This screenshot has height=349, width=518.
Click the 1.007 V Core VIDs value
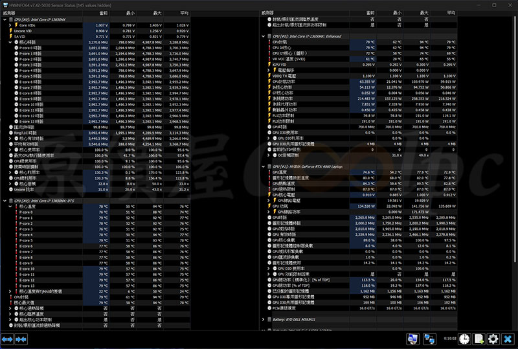(x=102, y=25)
